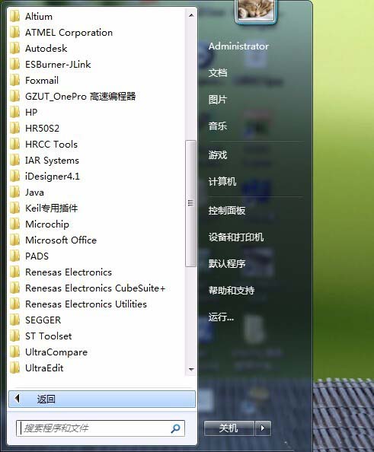Viewport: 374px width, 452px height.
Task: Click the SEGGER folder icon
Action: coord(14,320)
